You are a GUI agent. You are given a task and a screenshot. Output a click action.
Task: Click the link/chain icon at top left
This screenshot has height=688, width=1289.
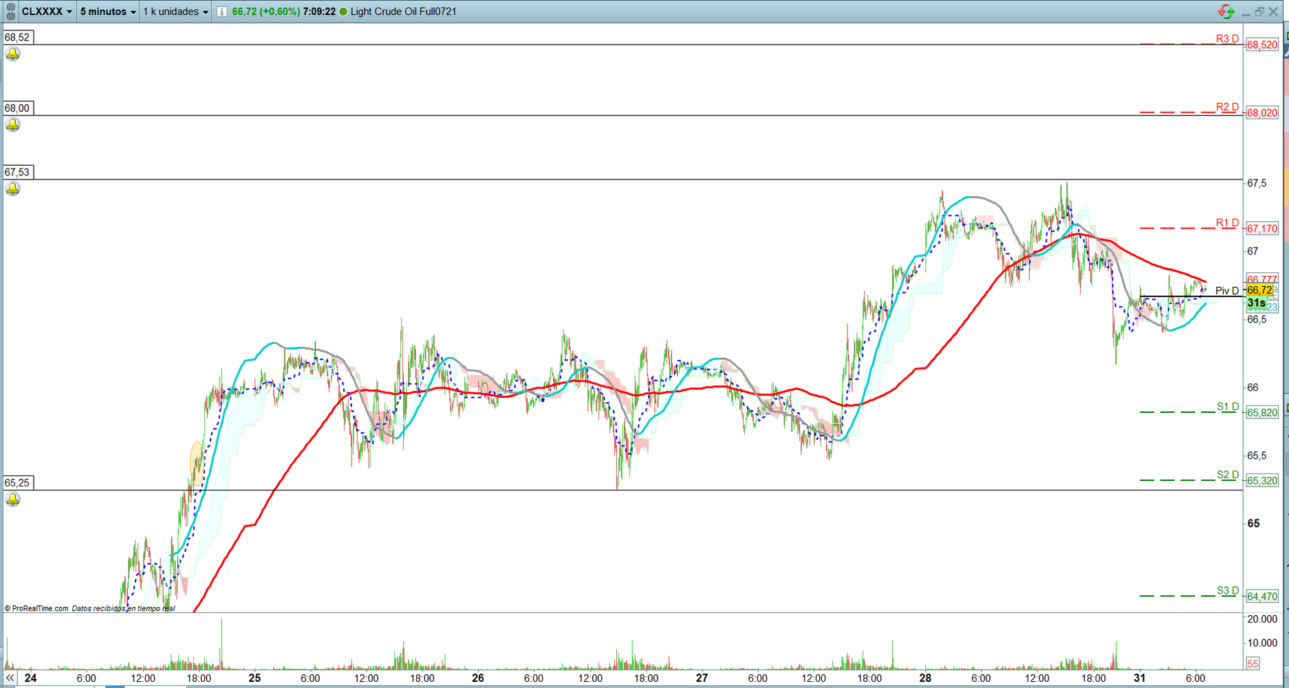pyautogui.click(x=10, y=11)
